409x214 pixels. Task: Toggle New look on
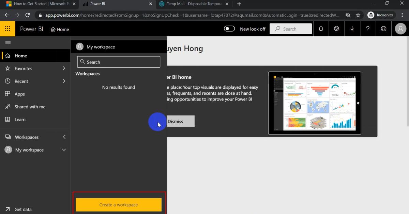point(229,29)
